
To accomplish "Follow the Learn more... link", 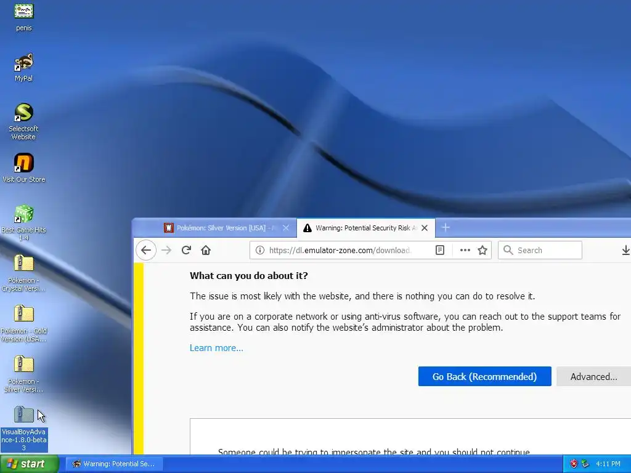I will 216,348.
